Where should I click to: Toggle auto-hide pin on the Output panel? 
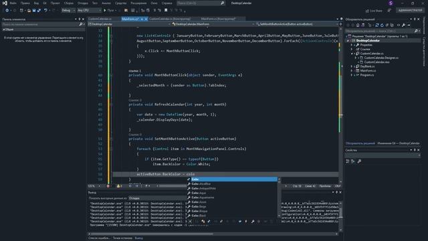(x=336, y=192)
